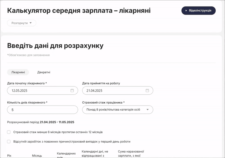The width and height of the screenshot is (225, 158).
Task: Tick the Відсутній заробіток з поважних причин checkbox
Action: point(9,141)
